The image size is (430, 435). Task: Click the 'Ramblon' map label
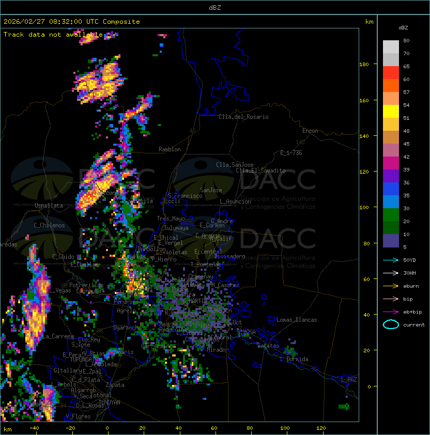[170, 149]
